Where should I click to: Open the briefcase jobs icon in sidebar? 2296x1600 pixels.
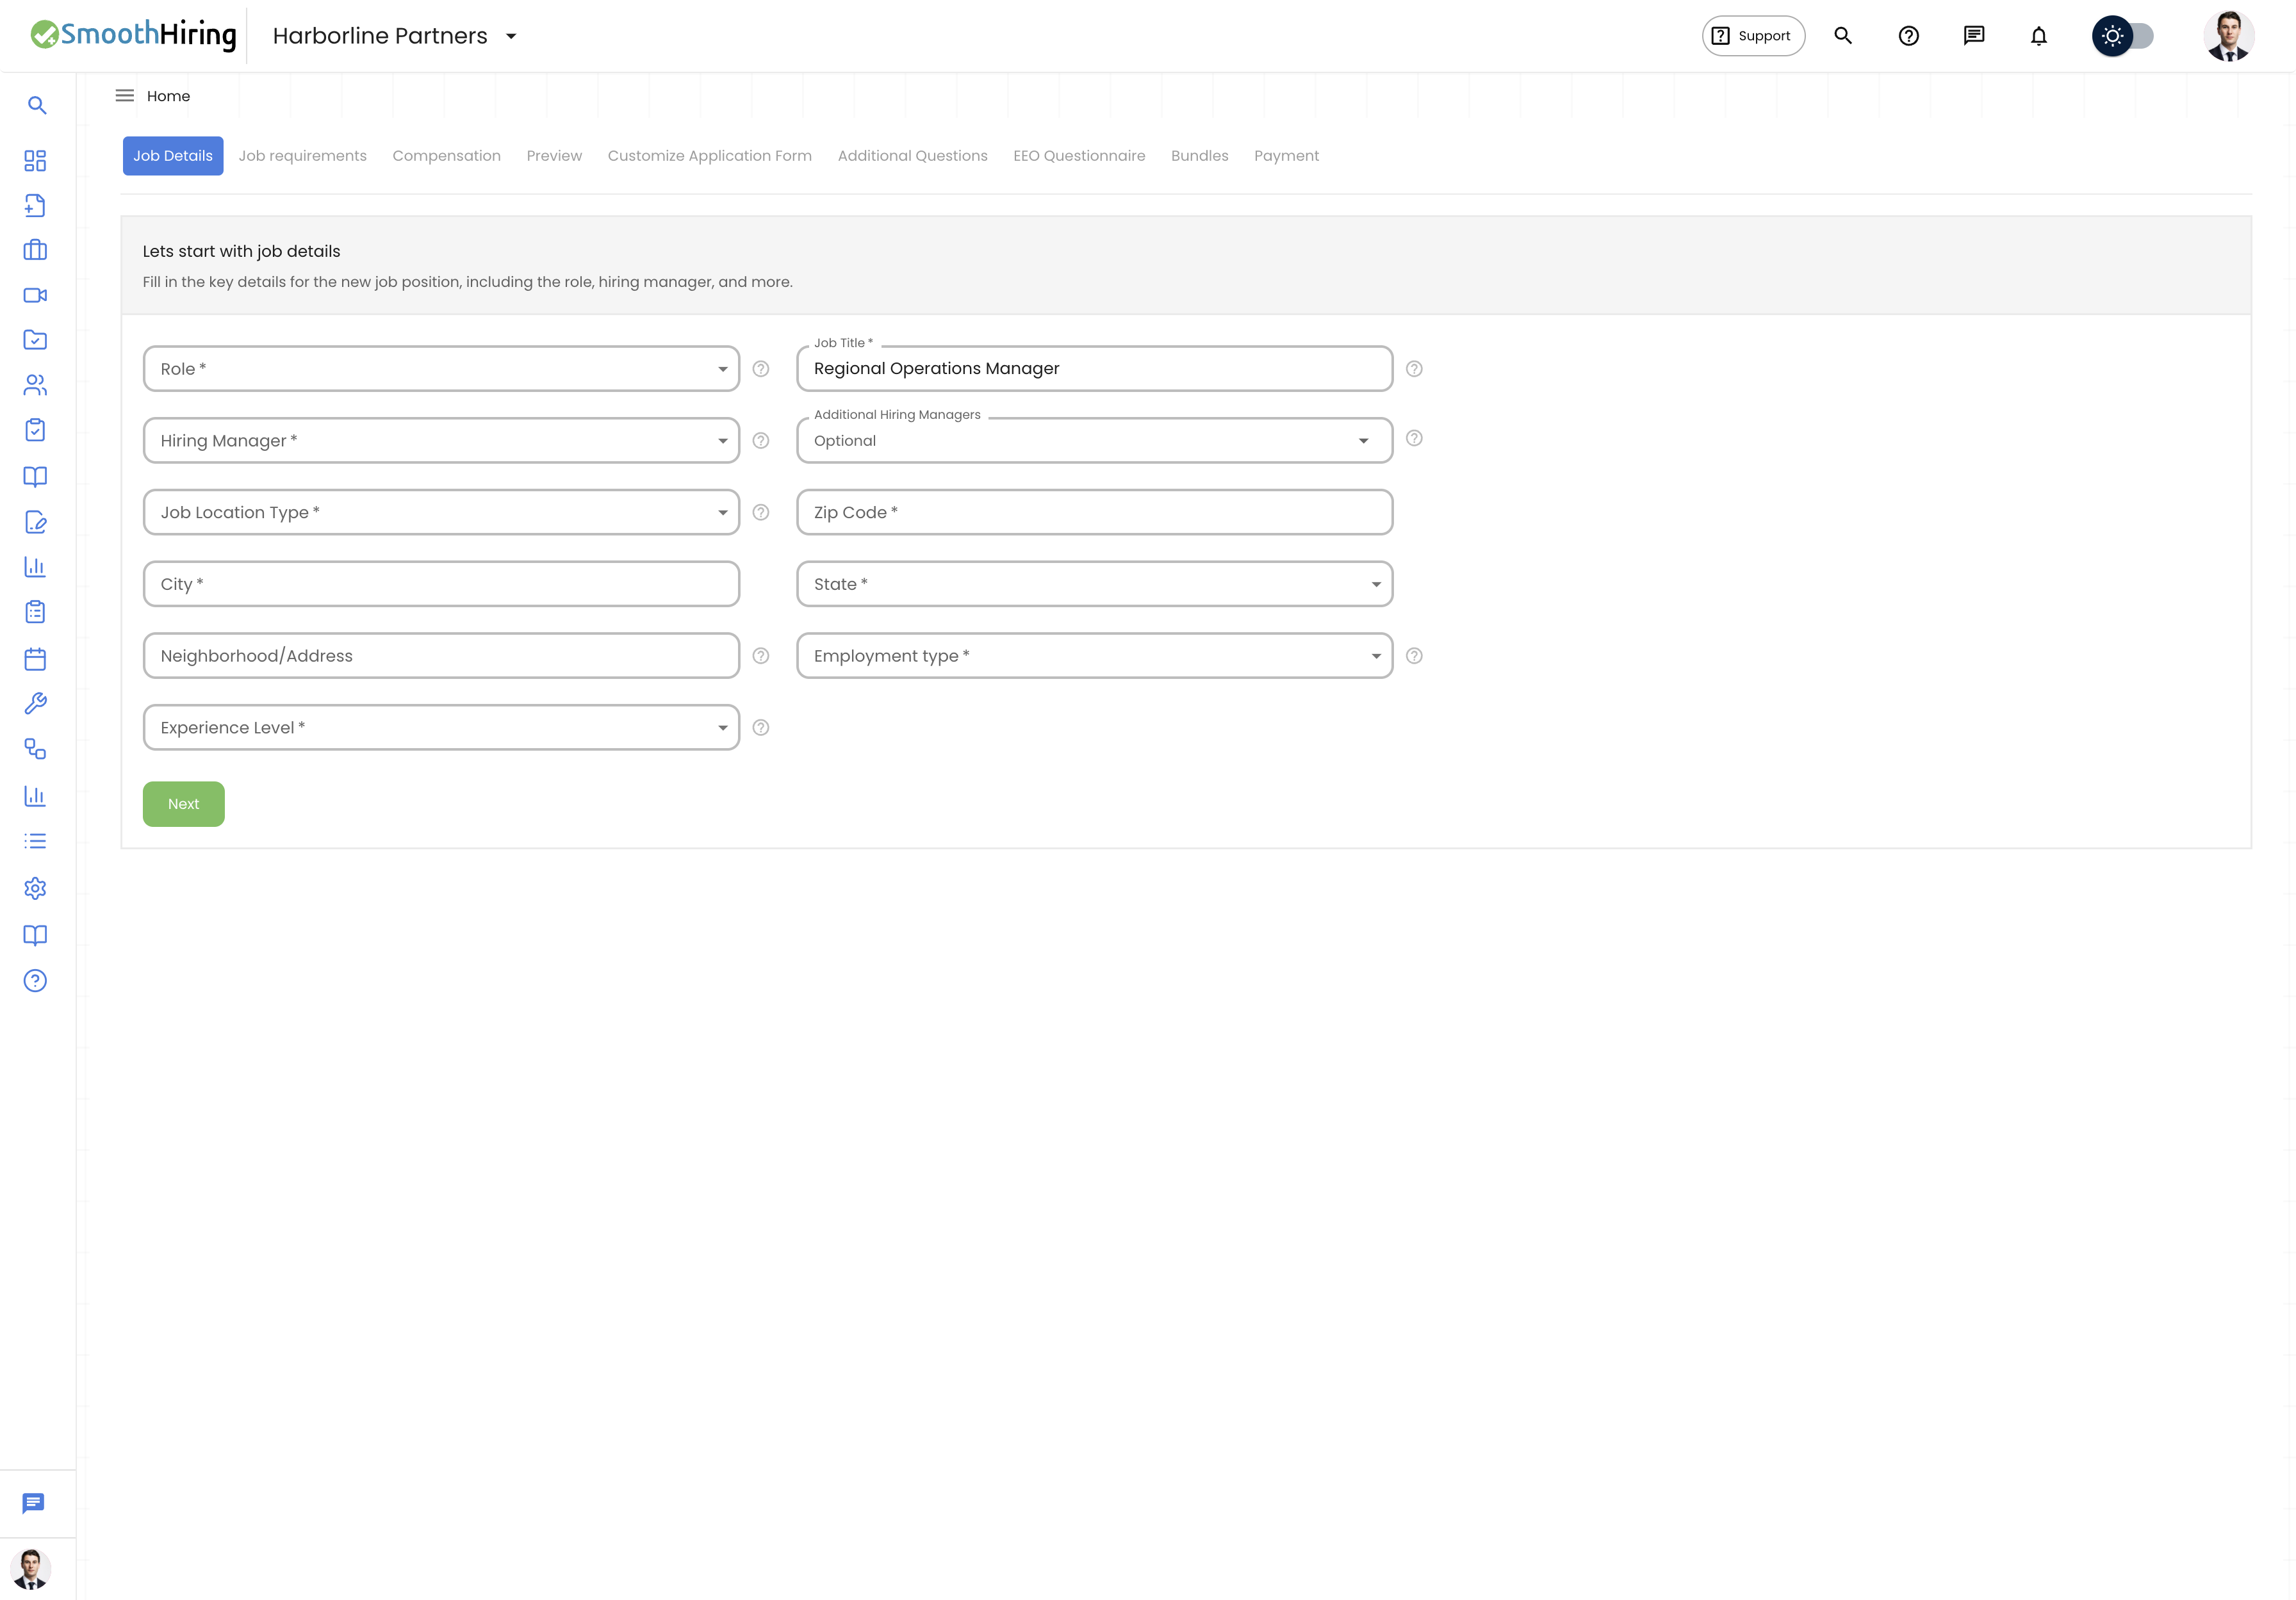[x=35, y=250]
